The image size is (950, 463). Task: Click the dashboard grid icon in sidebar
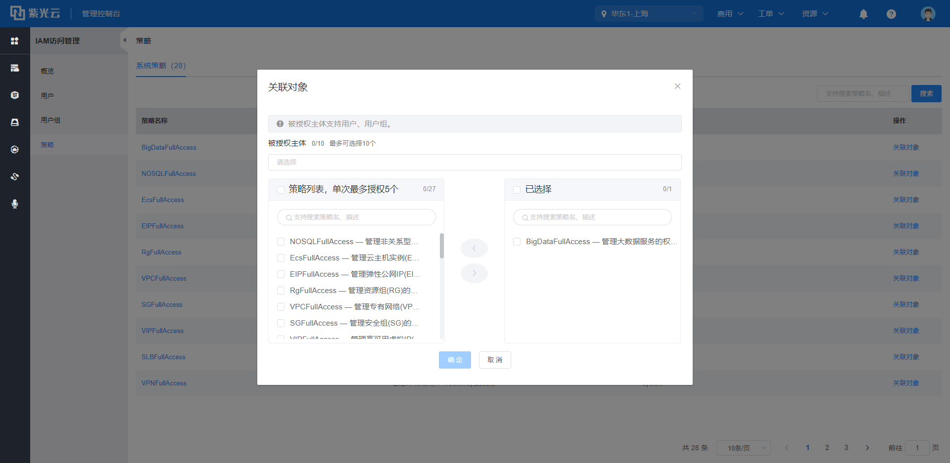pos(15,41)
